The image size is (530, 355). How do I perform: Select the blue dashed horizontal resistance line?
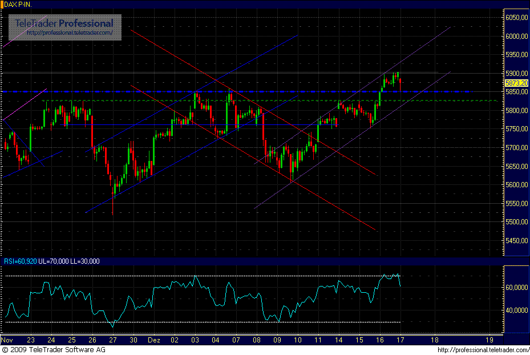(x=171, y=91)
